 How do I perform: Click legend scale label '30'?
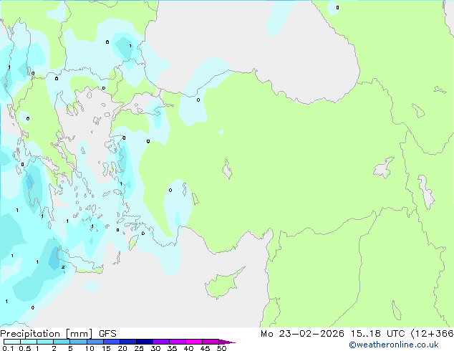pos(155,348)
